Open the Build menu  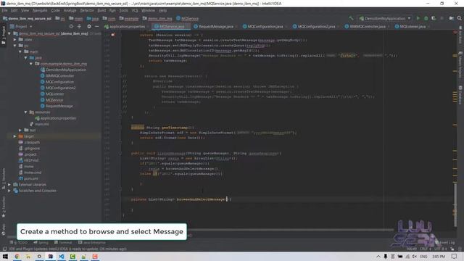pyautogui.click(x=101, y=10)
